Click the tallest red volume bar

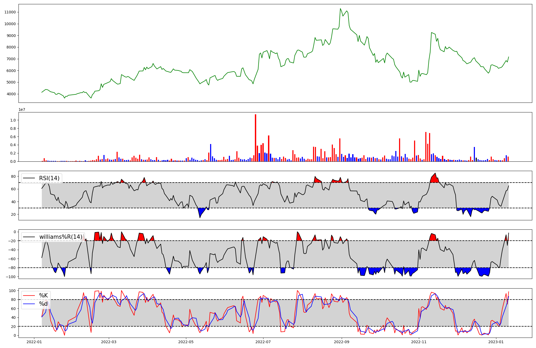coord(255,138)
